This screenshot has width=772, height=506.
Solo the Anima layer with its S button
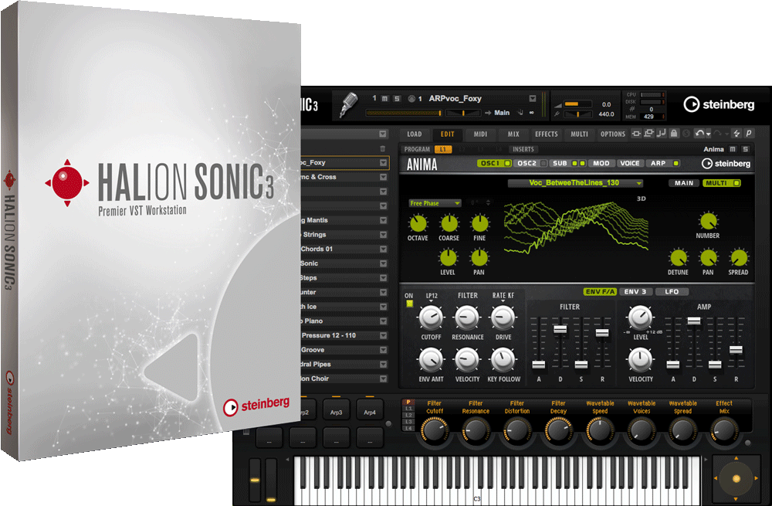point(746,149)
